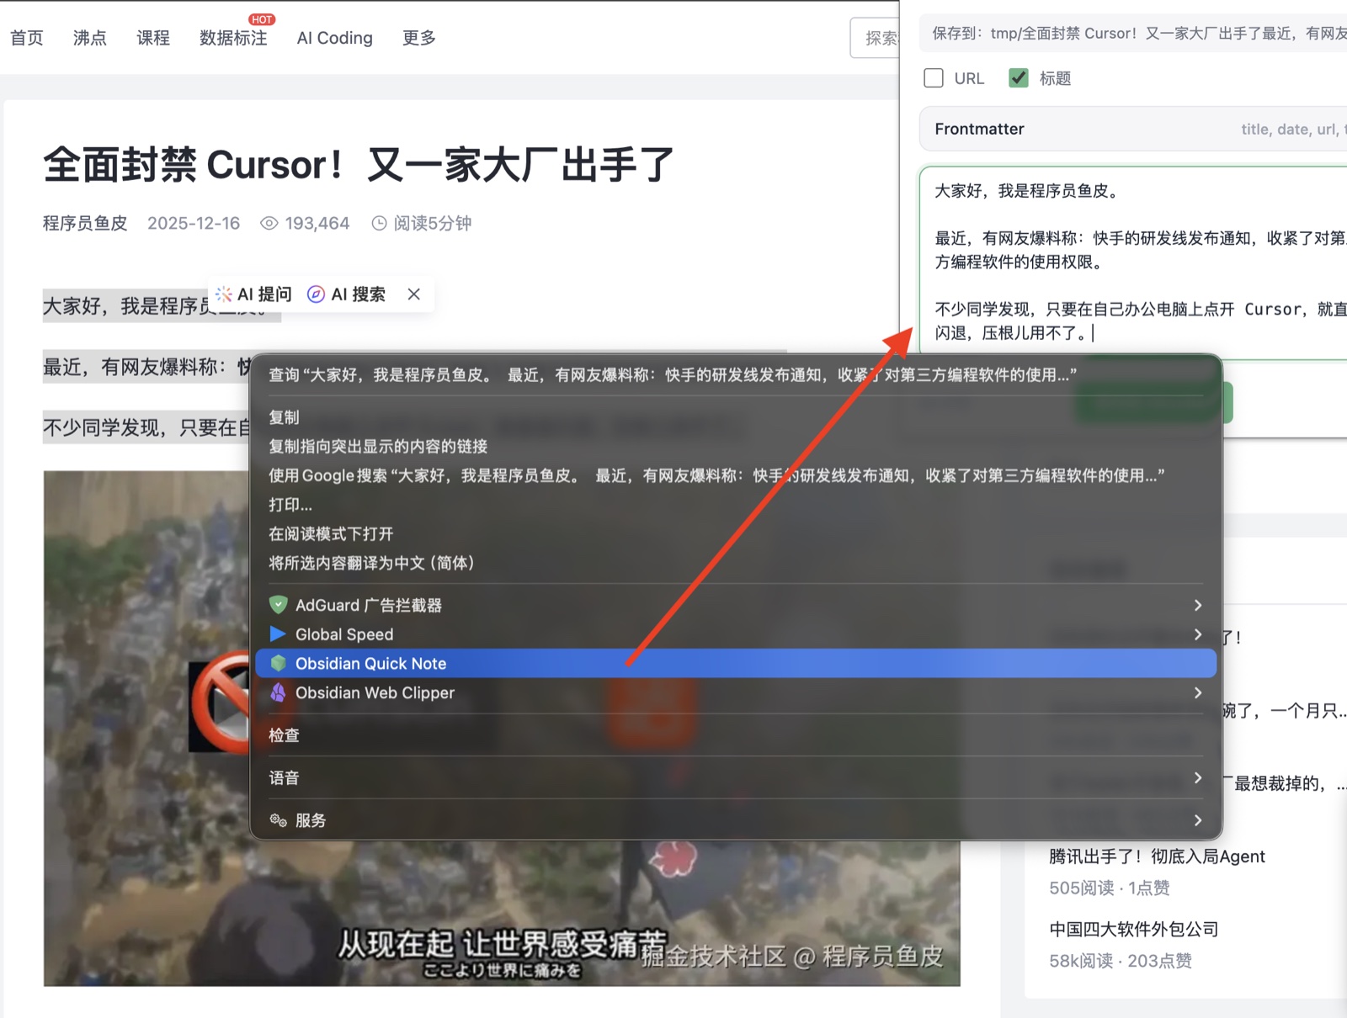1347x1018 pixels.
Task: Click the 探索 search input field
Action: [876, 38]
